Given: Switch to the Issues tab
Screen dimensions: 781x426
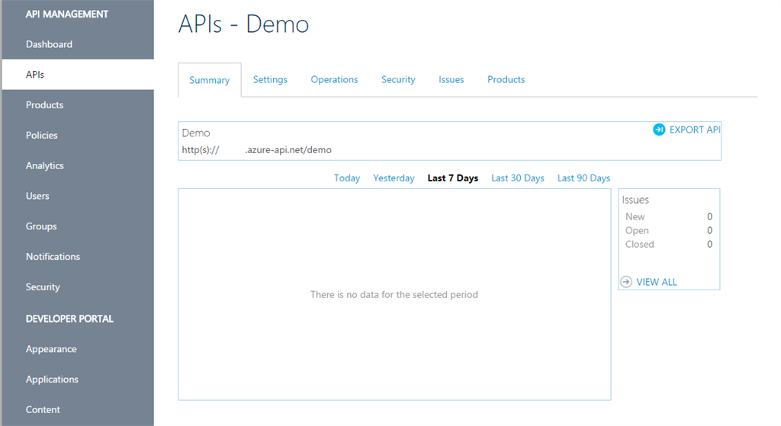Looking at the screenshot, I should [x=451, y=79].
